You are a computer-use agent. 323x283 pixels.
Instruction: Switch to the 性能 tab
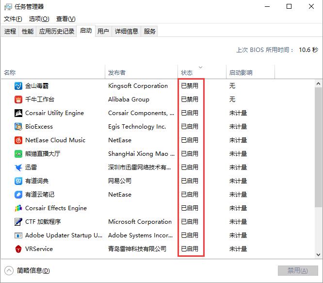pyautogui.click(x=28, y=32)
